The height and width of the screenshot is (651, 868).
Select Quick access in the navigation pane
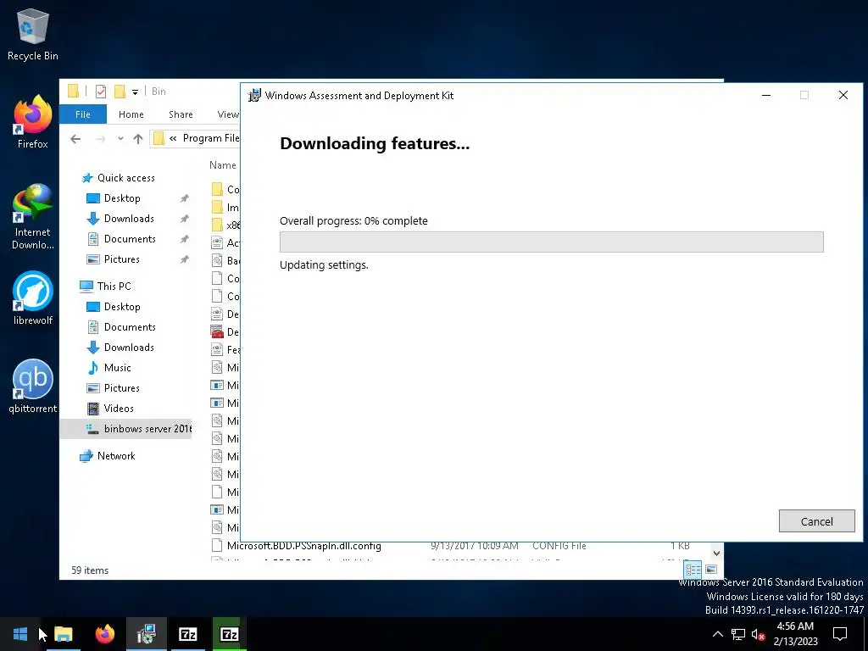tap(125, 178)
